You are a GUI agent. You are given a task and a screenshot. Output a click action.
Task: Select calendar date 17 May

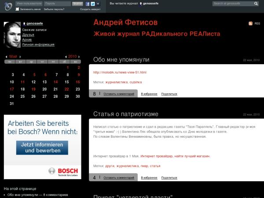click(12, 89)
